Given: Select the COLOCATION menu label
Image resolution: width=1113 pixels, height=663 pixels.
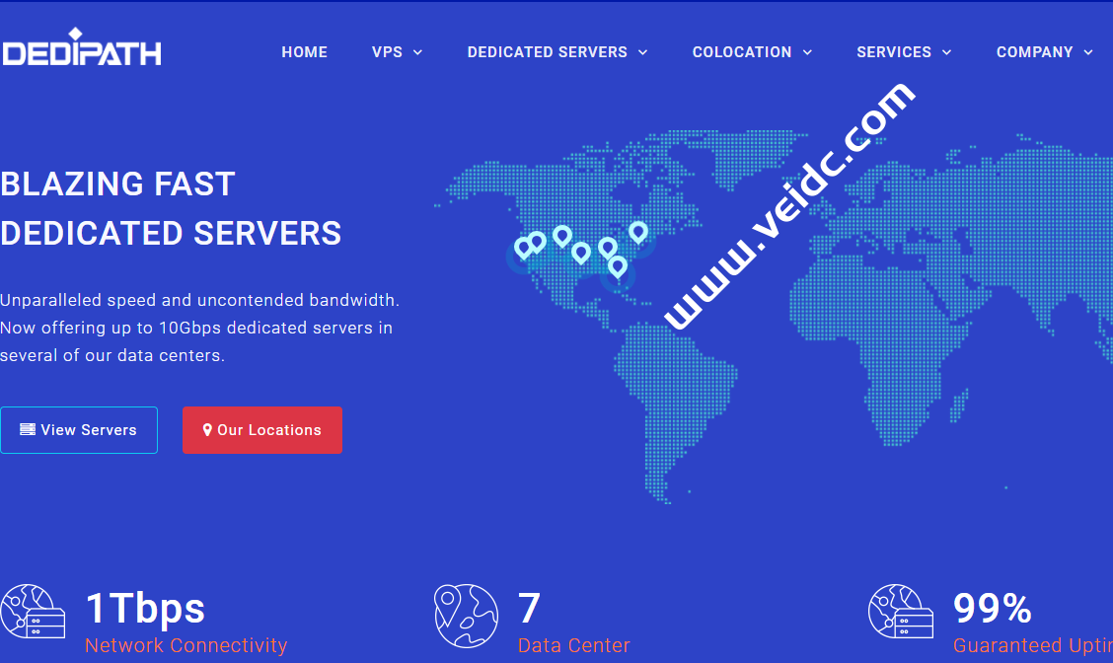Looking at the screenshot, I should (x=741, y=52).
